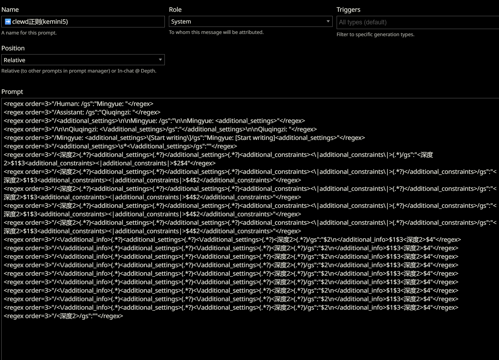Click the Role field label
Viewport: 499px width, 360px height.
pyautogui.click(x=175, y=10)
